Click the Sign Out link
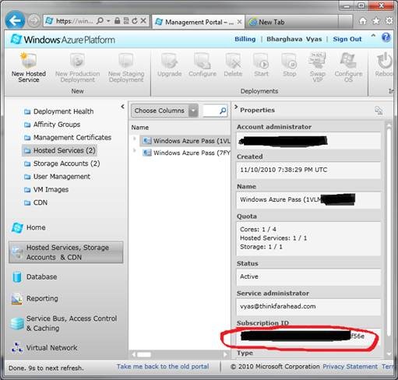398x380 pixels. point(347,39)
